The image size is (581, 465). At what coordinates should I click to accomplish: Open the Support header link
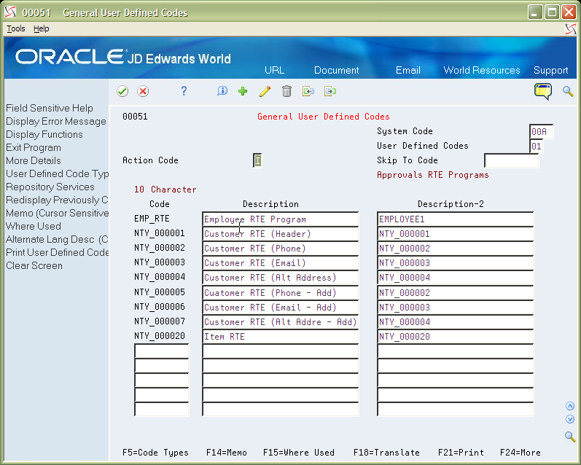tap(550, 70)
